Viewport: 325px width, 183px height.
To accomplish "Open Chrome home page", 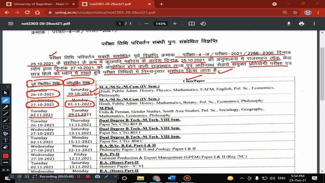I will pyautogui.click(x=37, y=12).
